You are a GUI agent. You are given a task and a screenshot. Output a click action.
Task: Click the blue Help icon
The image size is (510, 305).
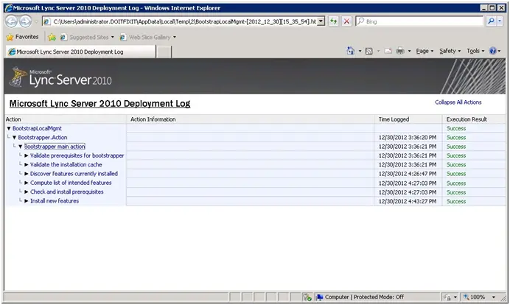[x=493, y=51]
